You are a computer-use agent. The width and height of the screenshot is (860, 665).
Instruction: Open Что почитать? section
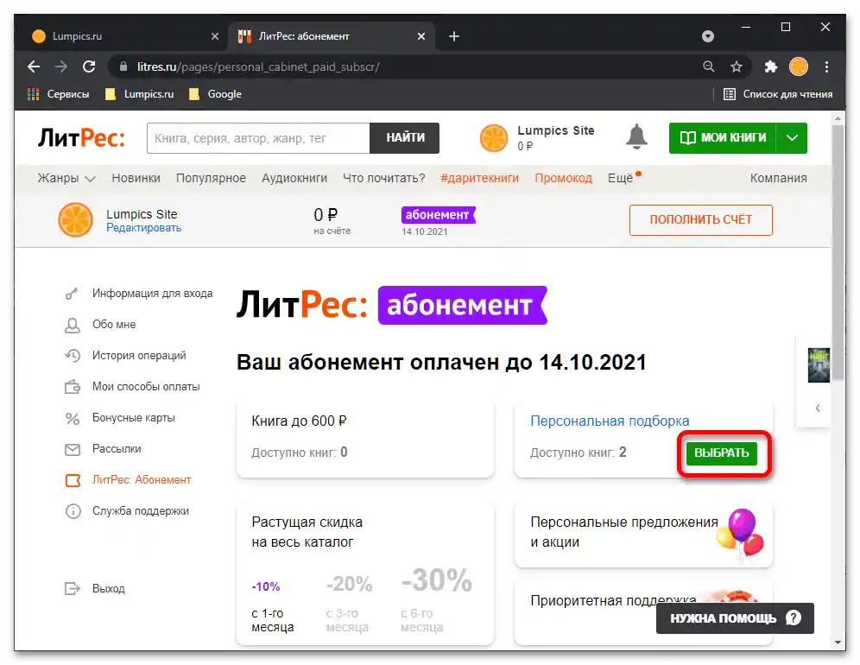pyautogui.click(x=384, y=178)
